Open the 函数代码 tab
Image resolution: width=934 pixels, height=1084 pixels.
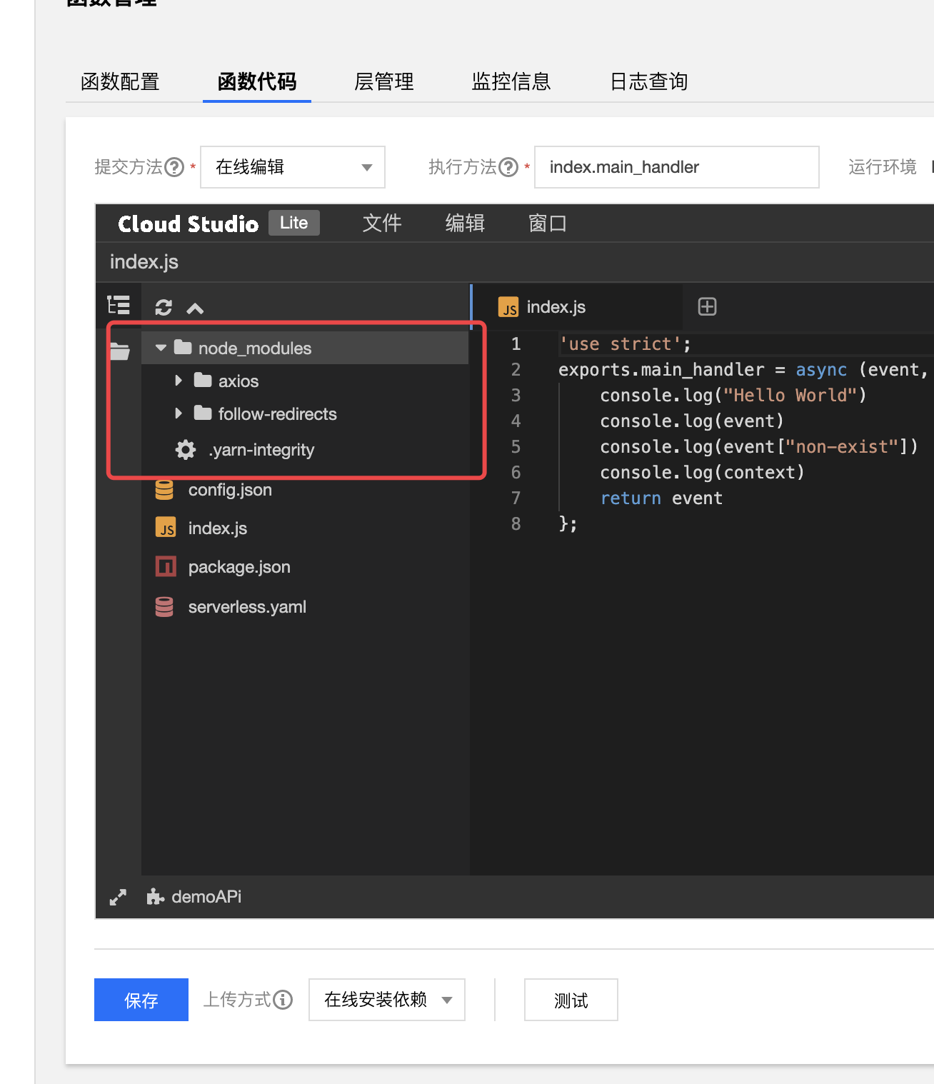tap(257, 82)
